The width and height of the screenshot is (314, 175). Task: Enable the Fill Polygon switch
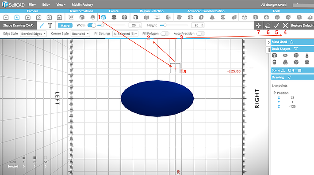coord(165,34)
